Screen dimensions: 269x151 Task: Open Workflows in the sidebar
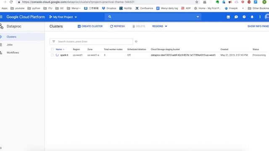[x=13, y=52]
